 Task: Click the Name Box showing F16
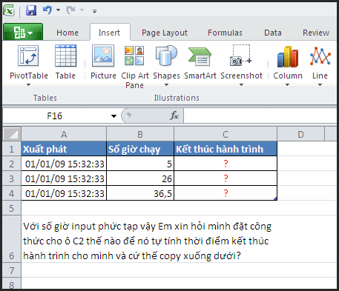tap(55, 116)
